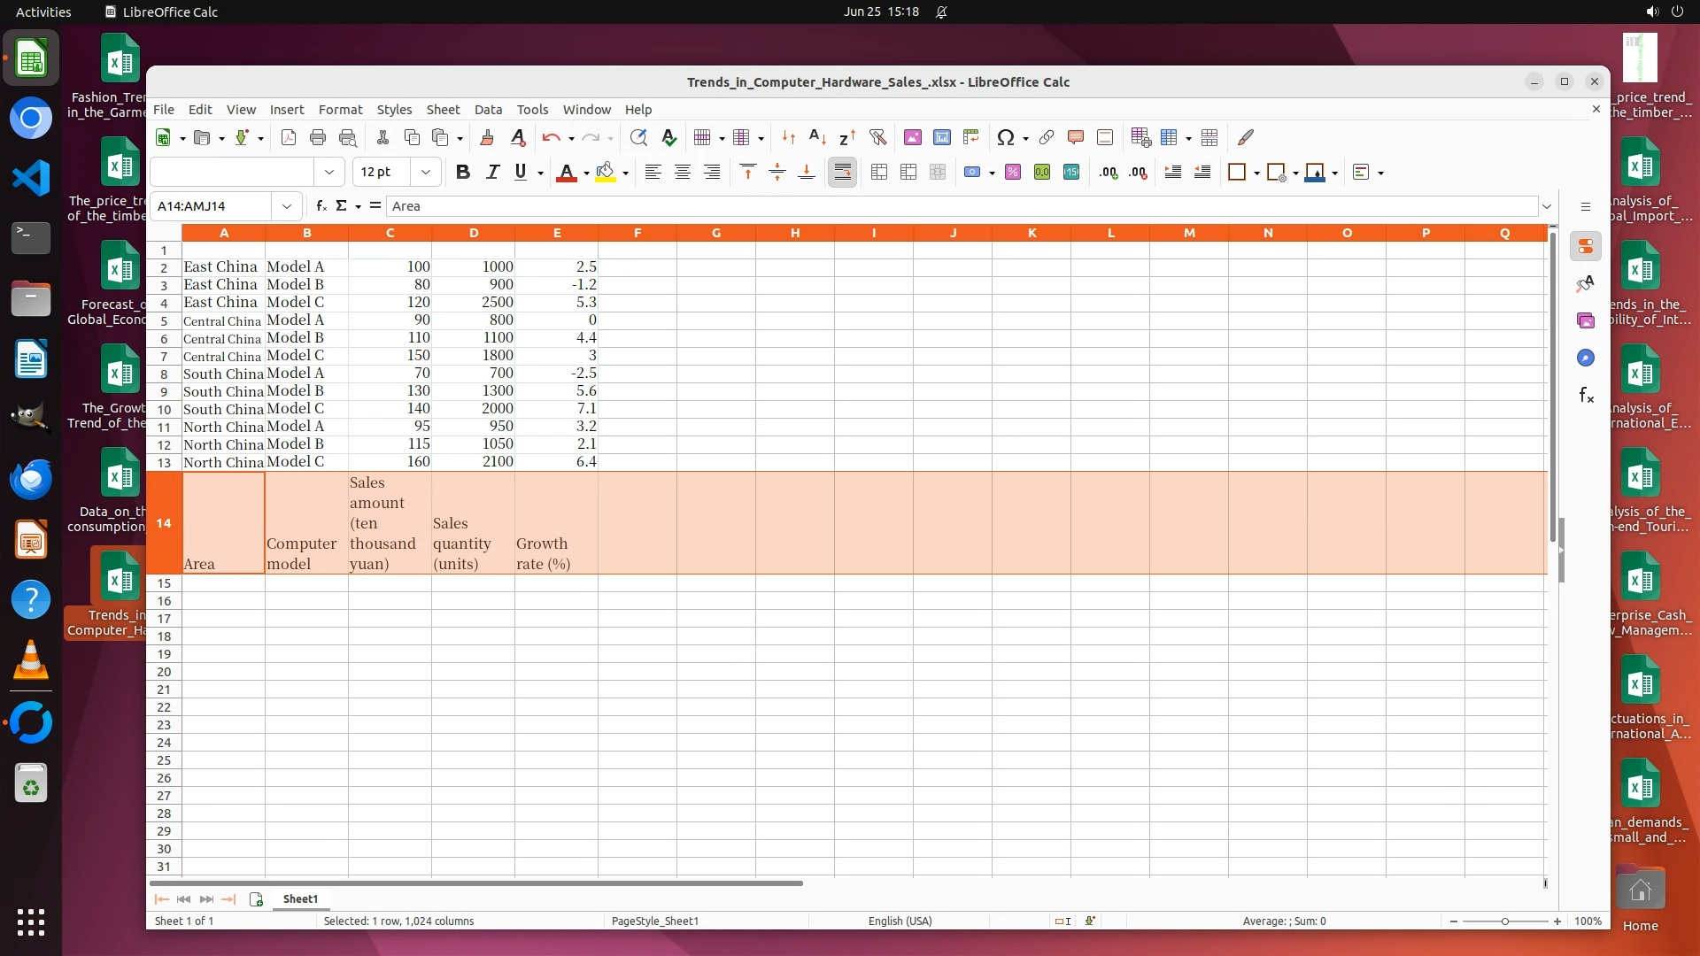Open the Format menu
The height and width of the screenshot is (956, 1700).
[340, 110]
